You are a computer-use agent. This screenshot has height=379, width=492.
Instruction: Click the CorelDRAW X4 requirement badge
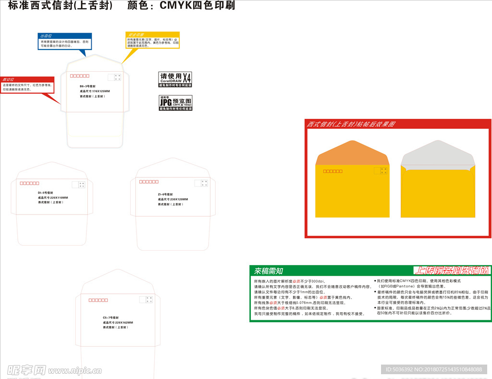[x=174, y=79]
